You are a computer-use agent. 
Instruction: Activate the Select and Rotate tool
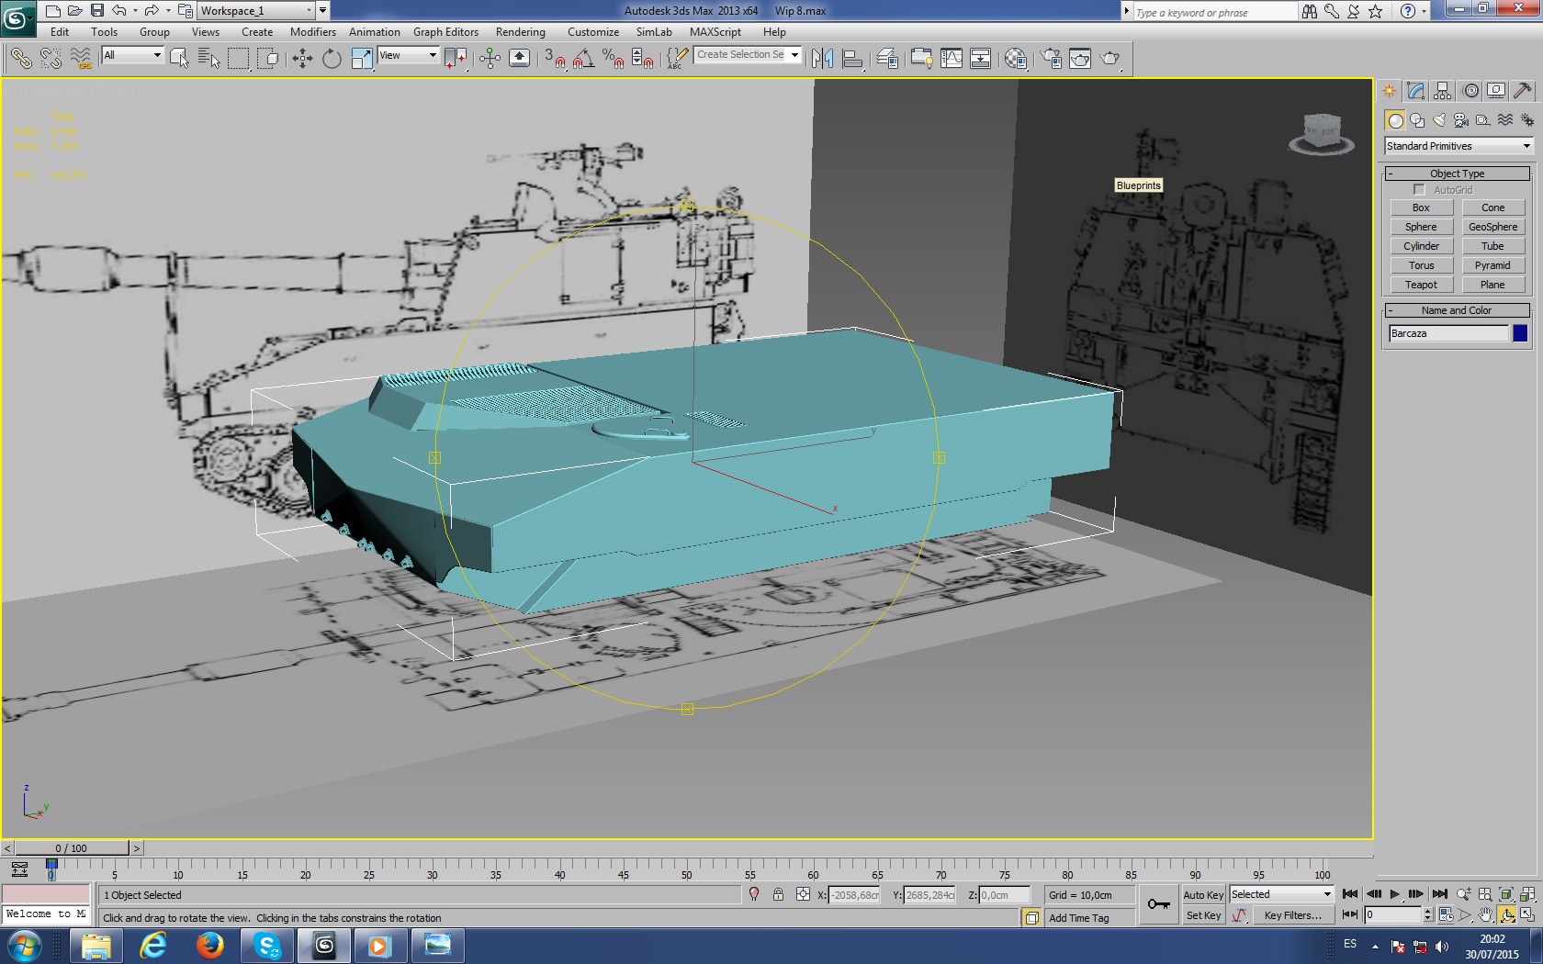332,59
